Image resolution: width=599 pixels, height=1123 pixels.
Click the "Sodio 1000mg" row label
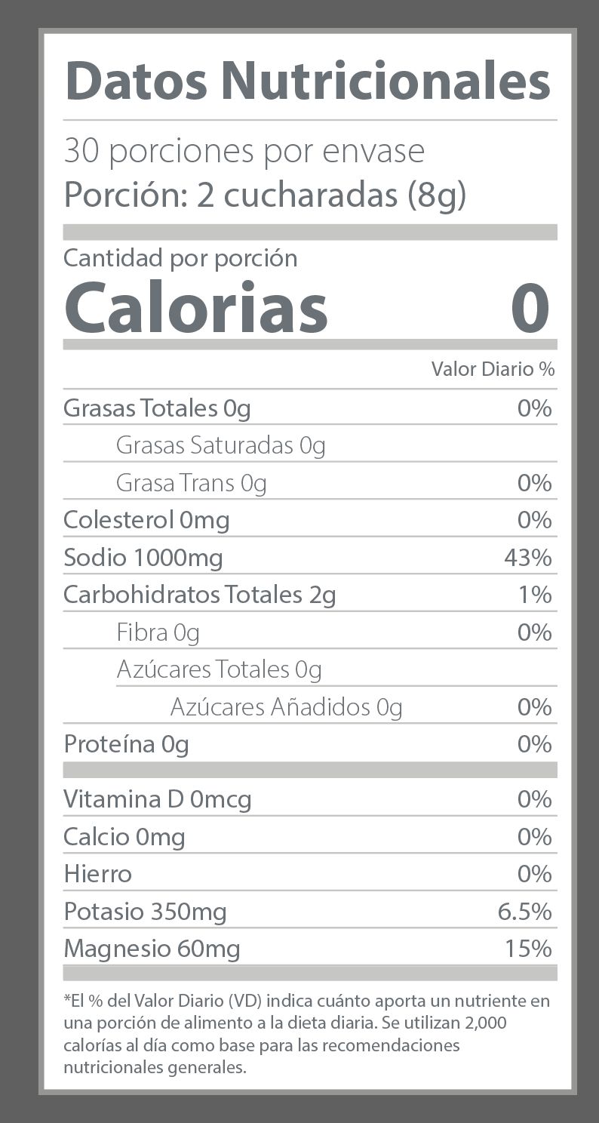coord(143,558)
